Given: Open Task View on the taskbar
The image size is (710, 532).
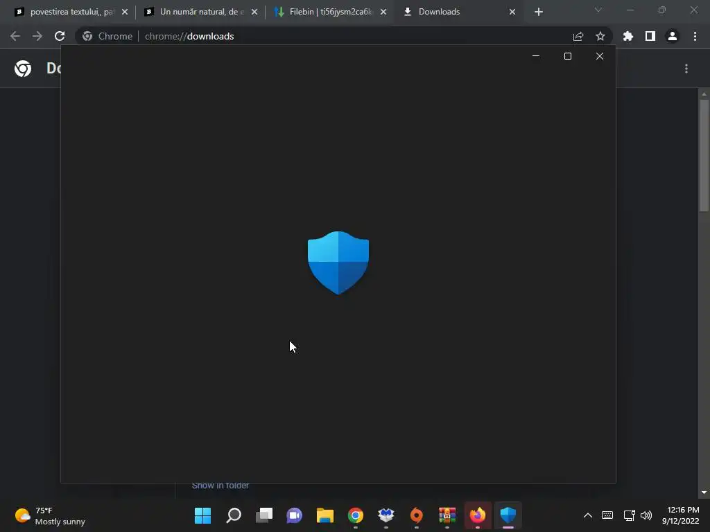Looking at the screenshot, I should pyautogui.click(x=264, y=515).
